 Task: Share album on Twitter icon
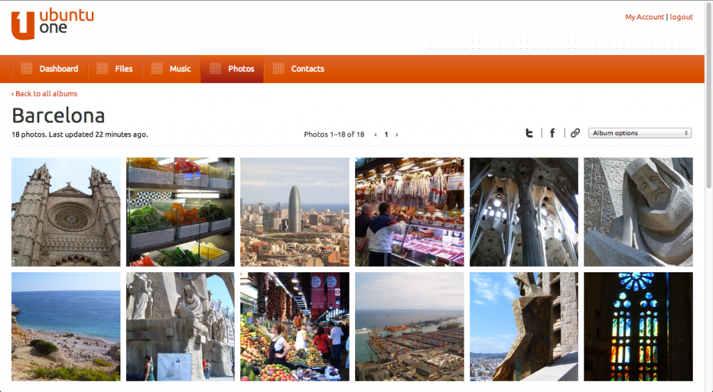(x=529, y=133)
